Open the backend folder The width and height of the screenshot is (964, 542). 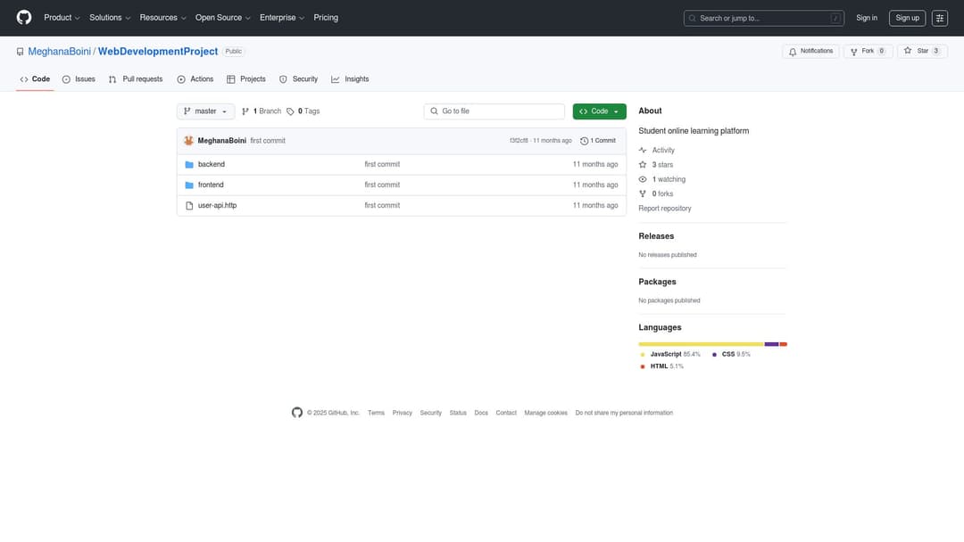coord(212,165)
